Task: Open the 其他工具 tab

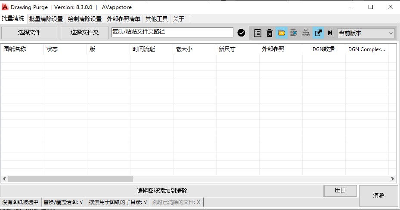Action: pos(157,19)
